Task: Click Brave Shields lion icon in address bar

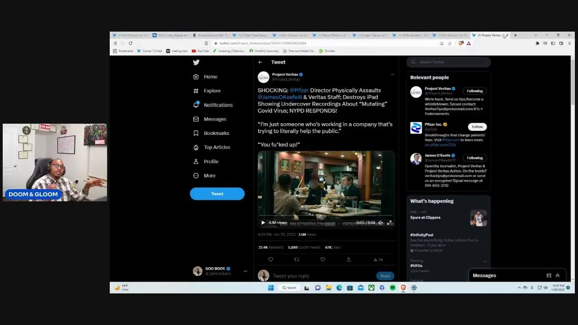Action: pyautogui.click(x=461, y=43)
